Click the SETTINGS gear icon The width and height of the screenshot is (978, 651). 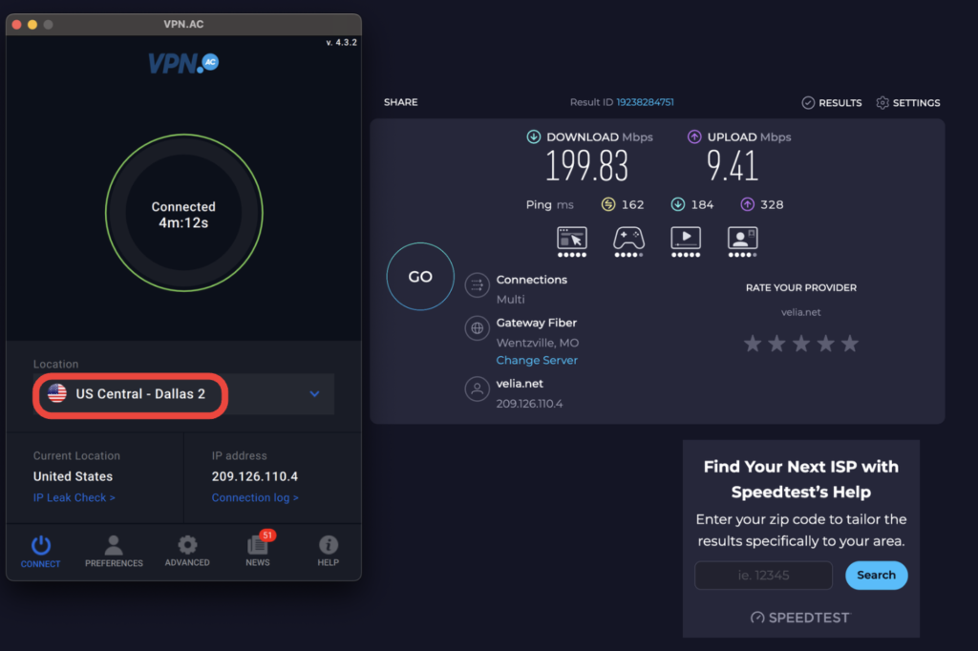pos(882,103)
